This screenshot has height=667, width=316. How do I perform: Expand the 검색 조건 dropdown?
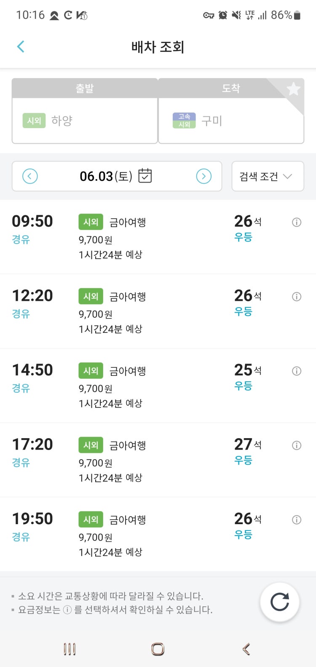[268, 176]
